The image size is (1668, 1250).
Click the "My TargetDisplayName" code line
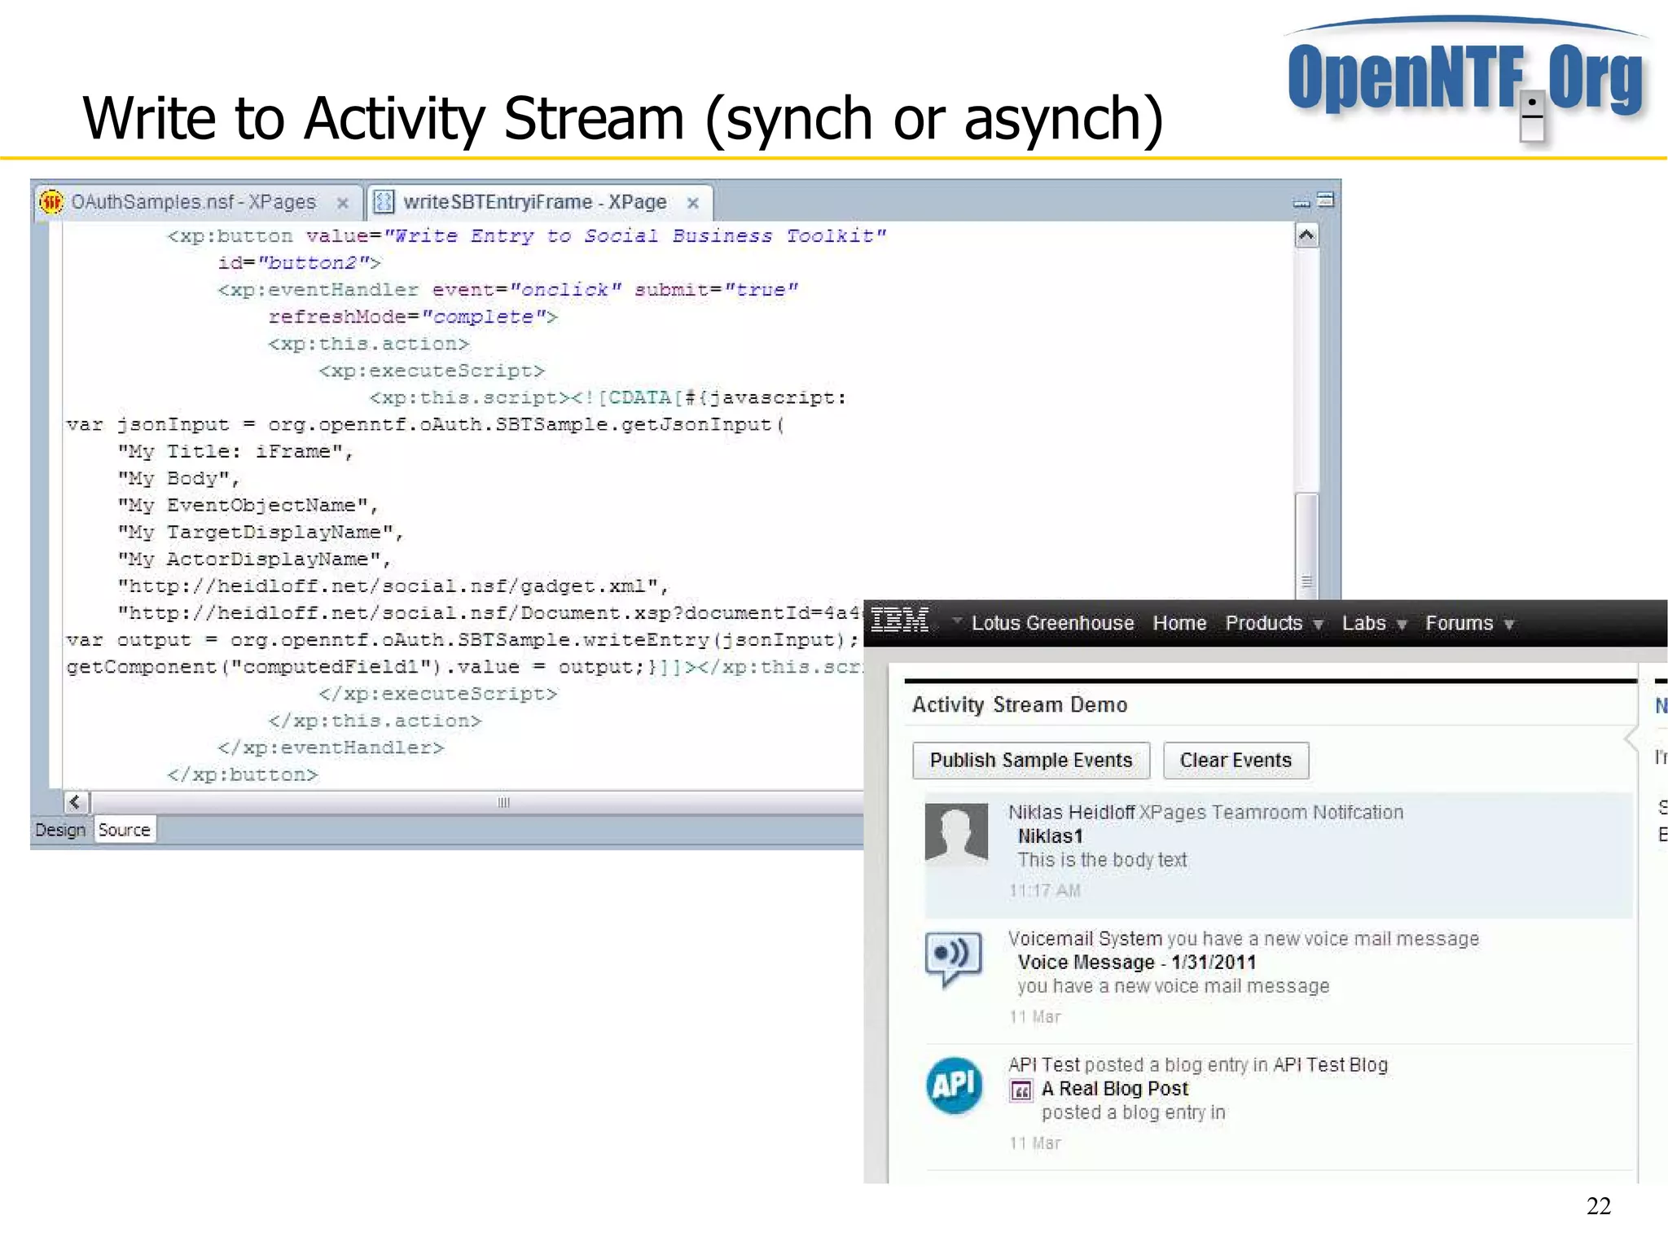click(261, 533)
